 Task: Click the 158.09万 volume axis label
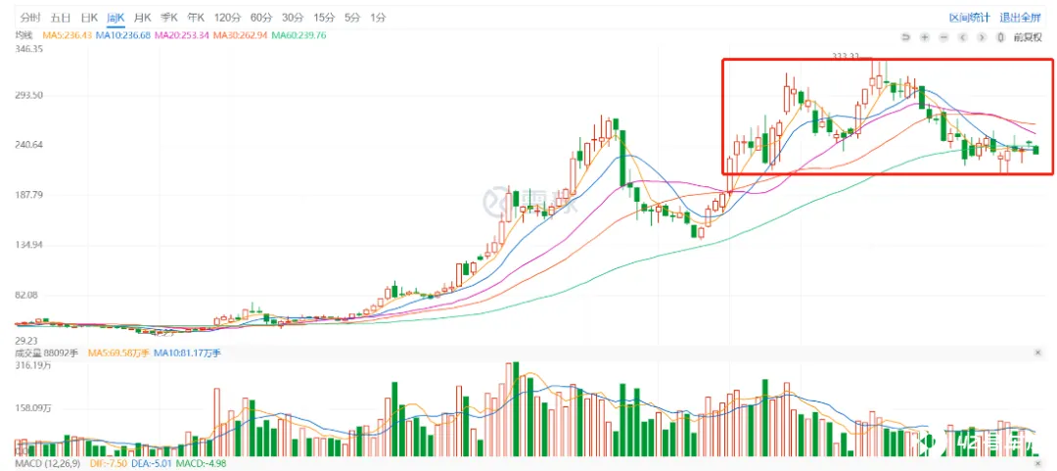33,407
